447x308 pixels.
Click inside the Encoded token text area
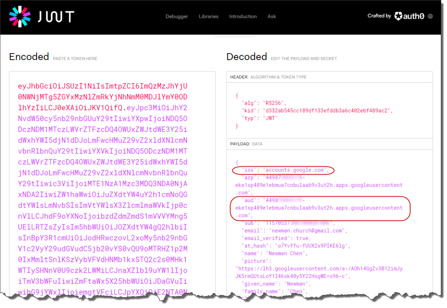click(112, 183)
